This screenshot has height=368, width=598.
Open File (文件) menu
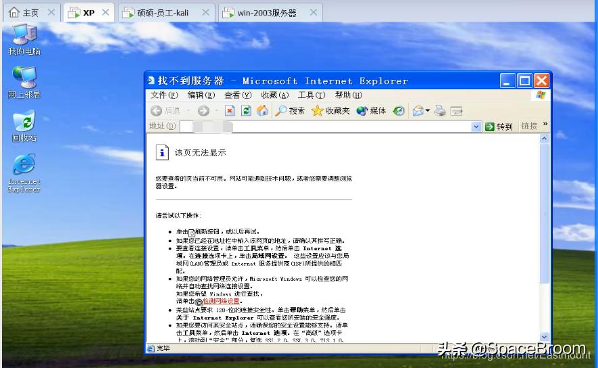pyautogui.click(x=164, y=95)
